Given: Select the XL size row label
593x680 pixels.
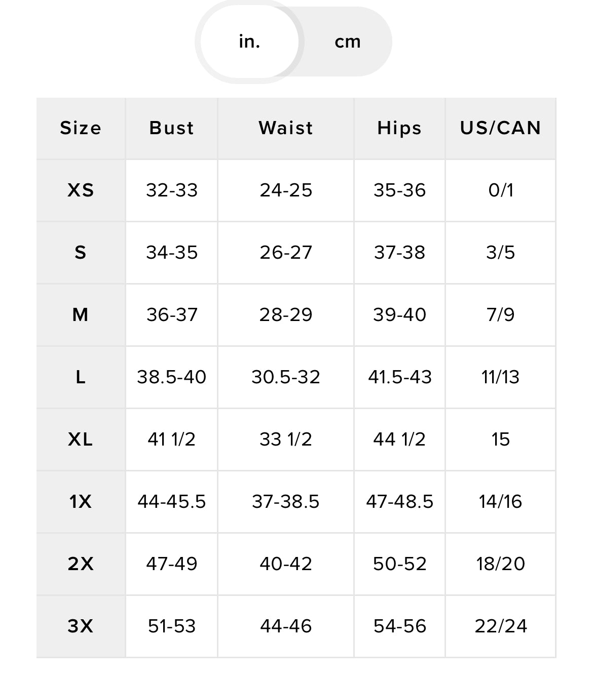Looking at the screenshot, I should (x=81, y=439).
